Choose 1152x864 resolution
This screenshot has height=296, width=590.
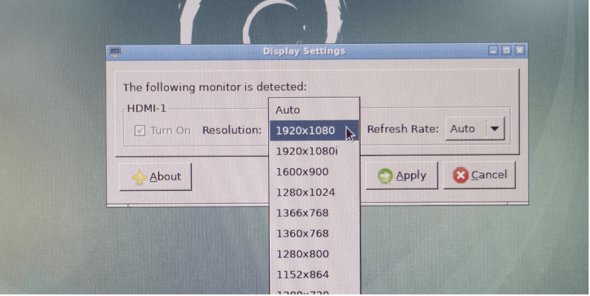[x=302, y=274]
